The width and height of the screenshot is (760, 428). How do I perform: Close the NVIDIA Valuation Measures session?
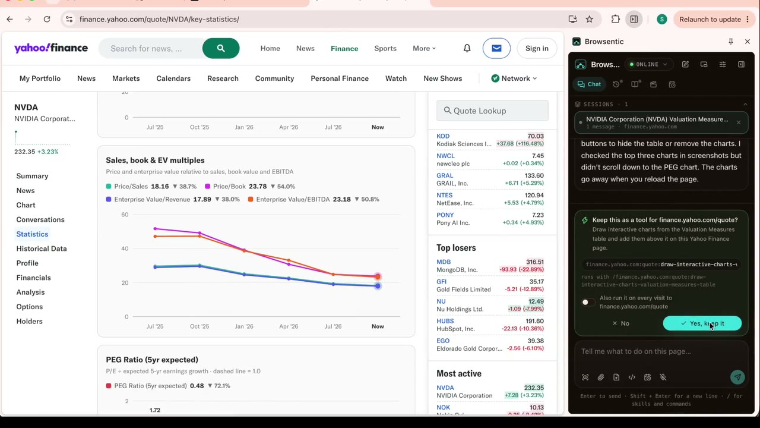coord(738,122)
